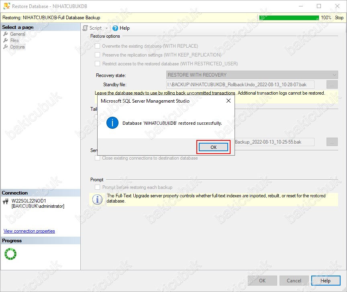
Task: Click the browse button beside backup file path
Action: point(332,142)
